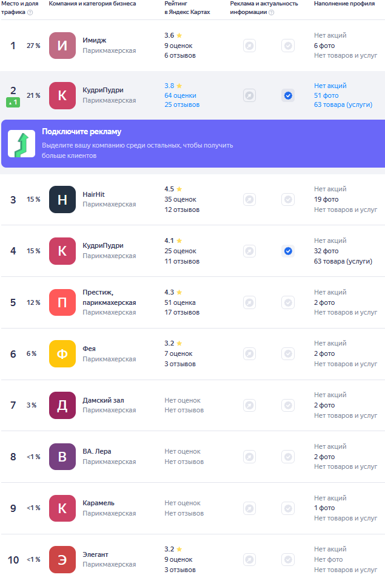Click the advertising icon in HairHit row

click(249, 200)
